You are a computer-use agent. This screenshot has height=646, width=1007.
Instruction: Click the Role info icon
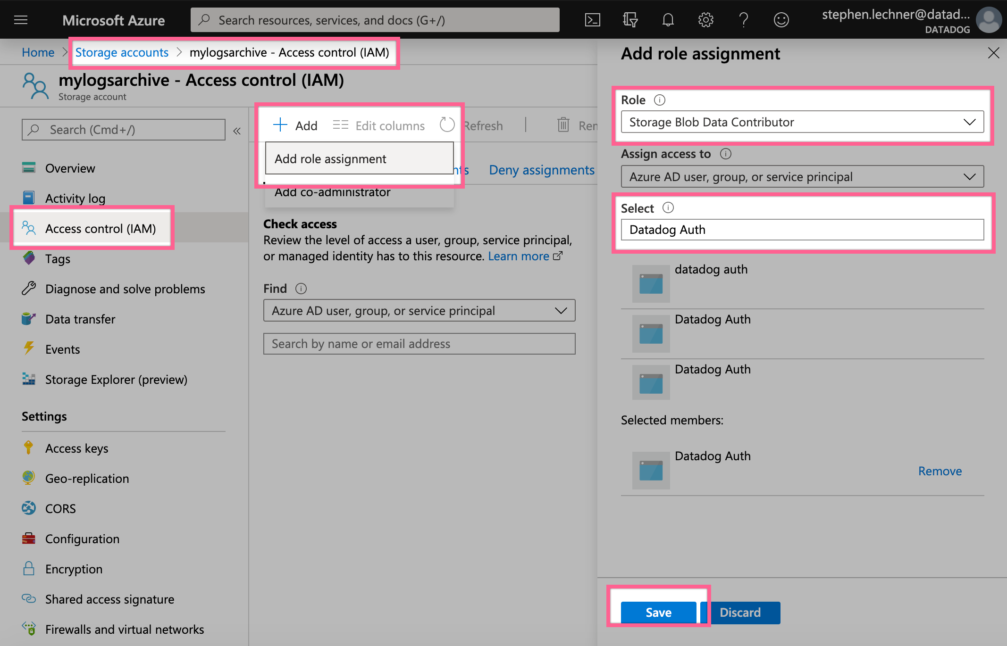(660, 100)
